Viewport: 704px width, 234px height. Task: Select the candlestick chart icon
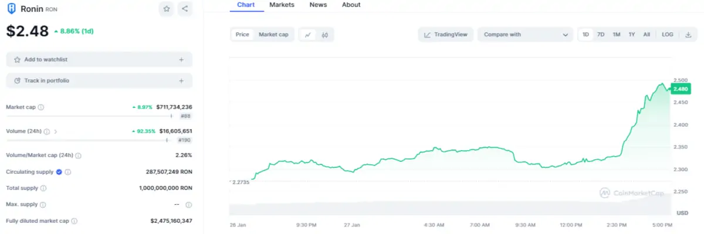(x=324, y=35)
